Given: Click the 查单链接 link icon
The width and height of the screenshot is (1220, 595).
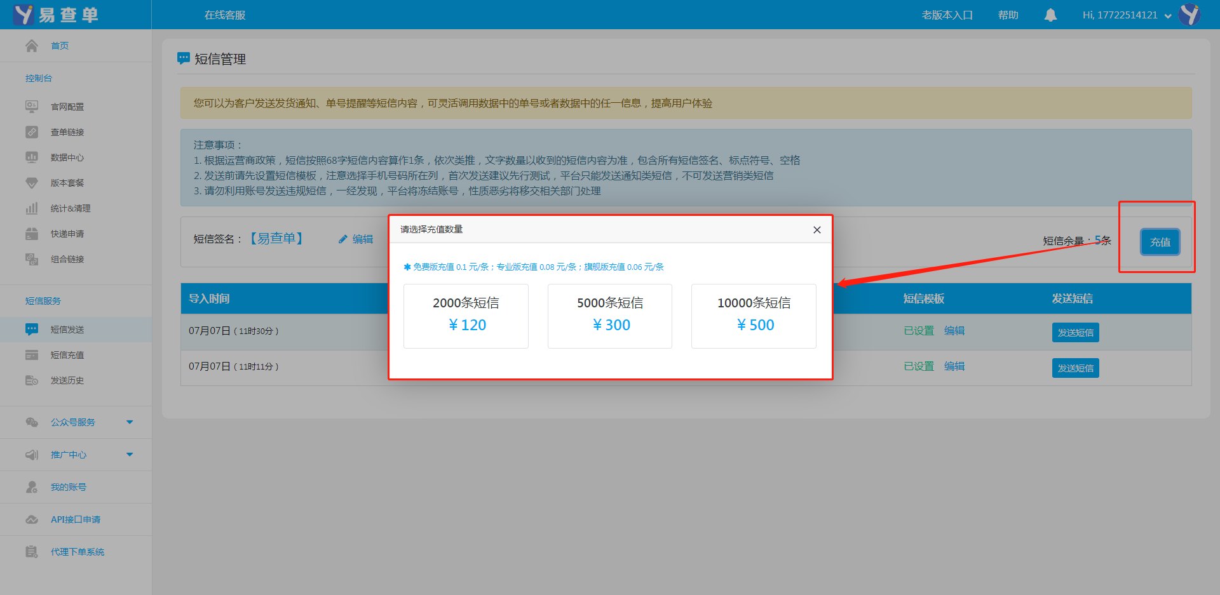Looking at the screenshot, I should click(32, 132).
